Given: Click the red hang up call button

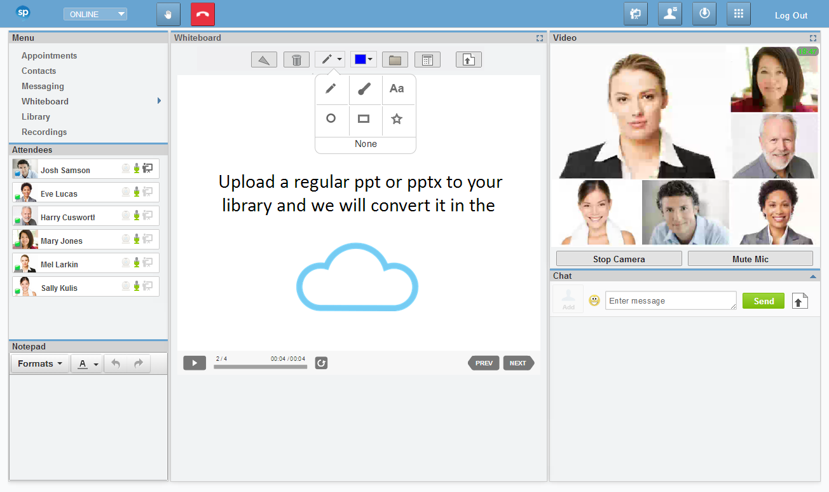Looking at the screenshot, I should point(202,15).
